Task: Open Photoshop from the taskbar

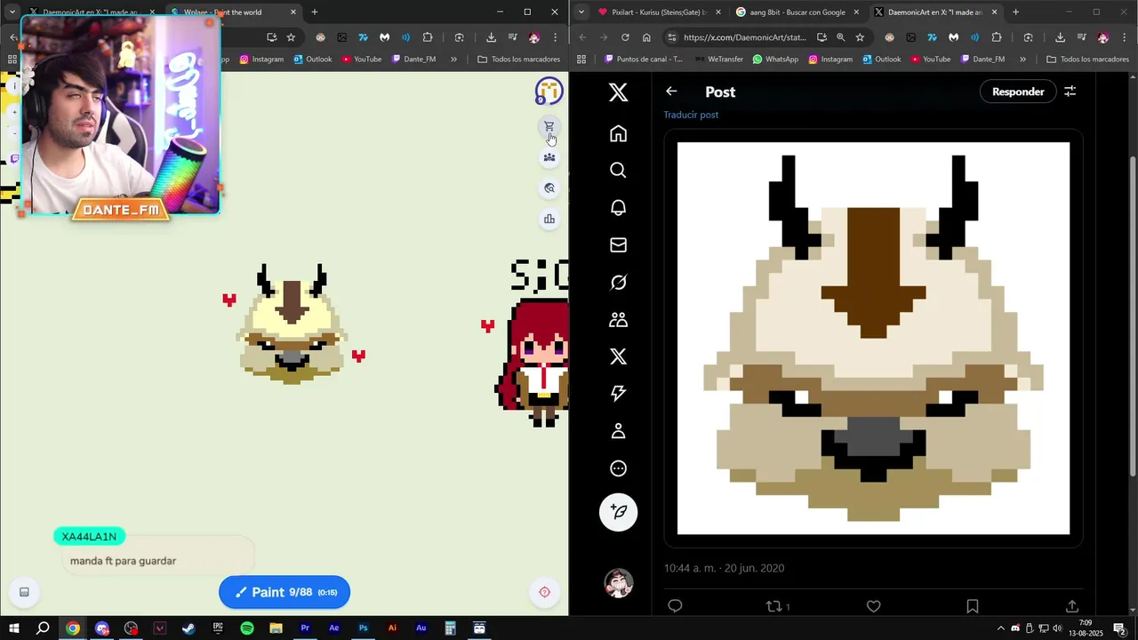Action: coord(363,628)
